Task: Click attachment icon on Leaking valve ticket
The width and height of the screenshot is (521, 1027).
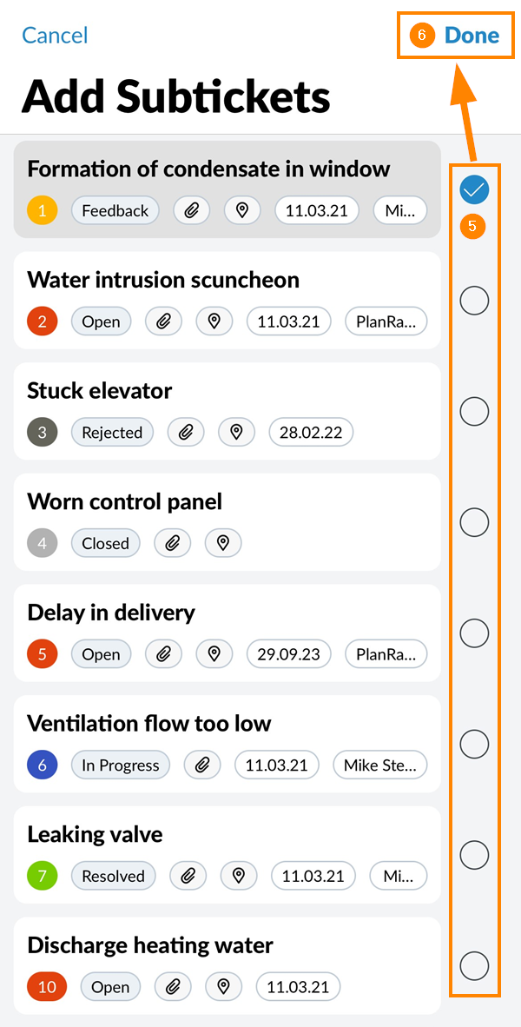Action: [x=188, y=876]
